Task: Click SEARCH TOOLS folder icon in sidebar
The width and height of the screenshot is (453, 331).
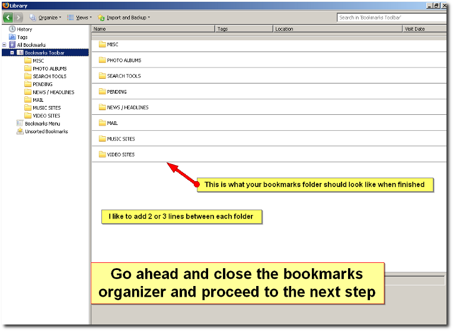Action: (x=28, y=76)
